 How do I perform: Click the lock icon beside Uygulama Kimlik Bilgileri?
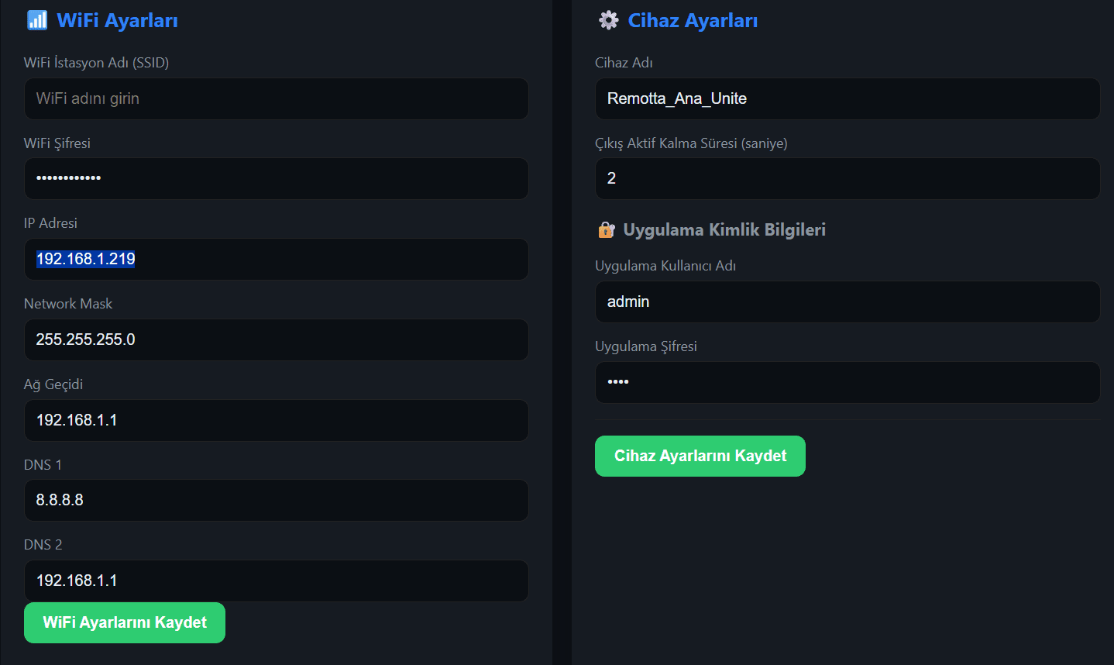pos(607,230)
